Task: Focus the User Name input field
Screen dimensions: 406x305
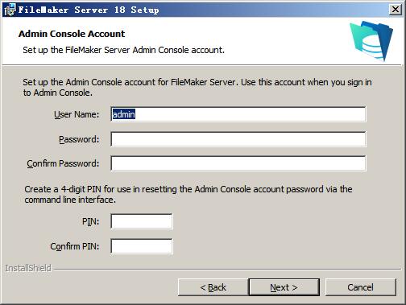Action: pos(238,114)
